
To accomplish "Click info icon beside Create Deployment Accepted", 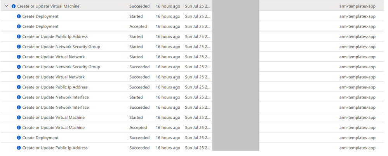I will 19,26.
